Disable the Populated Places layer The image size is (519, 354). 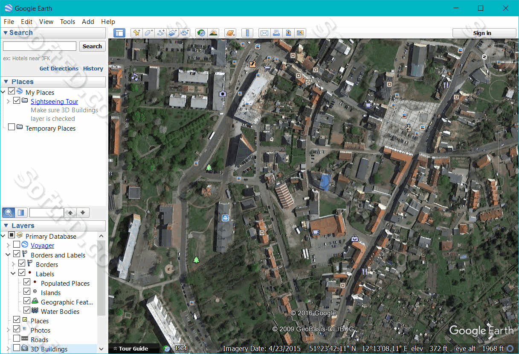point(27,282)
